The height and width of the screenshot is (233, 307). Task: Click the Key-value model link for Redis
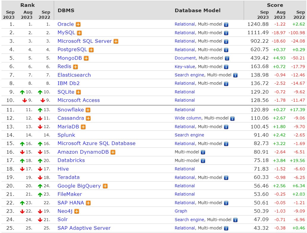pyautogui.click(x=185, y=67)
